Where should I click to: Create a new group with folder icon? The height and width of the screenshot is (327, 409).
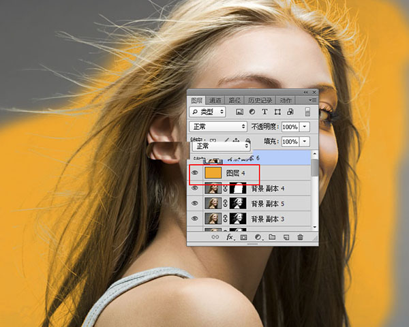[272, 237]
